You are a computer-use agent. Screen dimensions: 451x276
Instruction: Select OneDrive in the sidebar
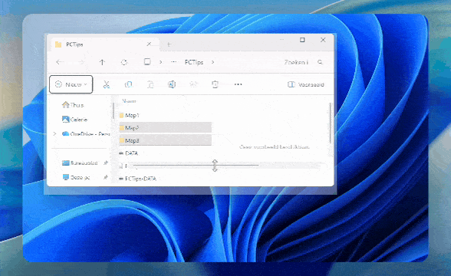click(x=86, y=133)
